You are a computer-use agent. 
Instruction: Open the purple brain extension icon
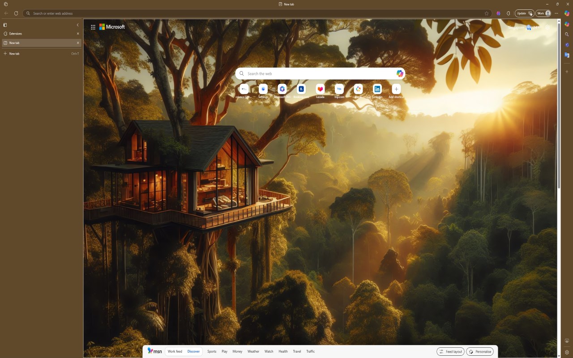[x=498, y=13]
